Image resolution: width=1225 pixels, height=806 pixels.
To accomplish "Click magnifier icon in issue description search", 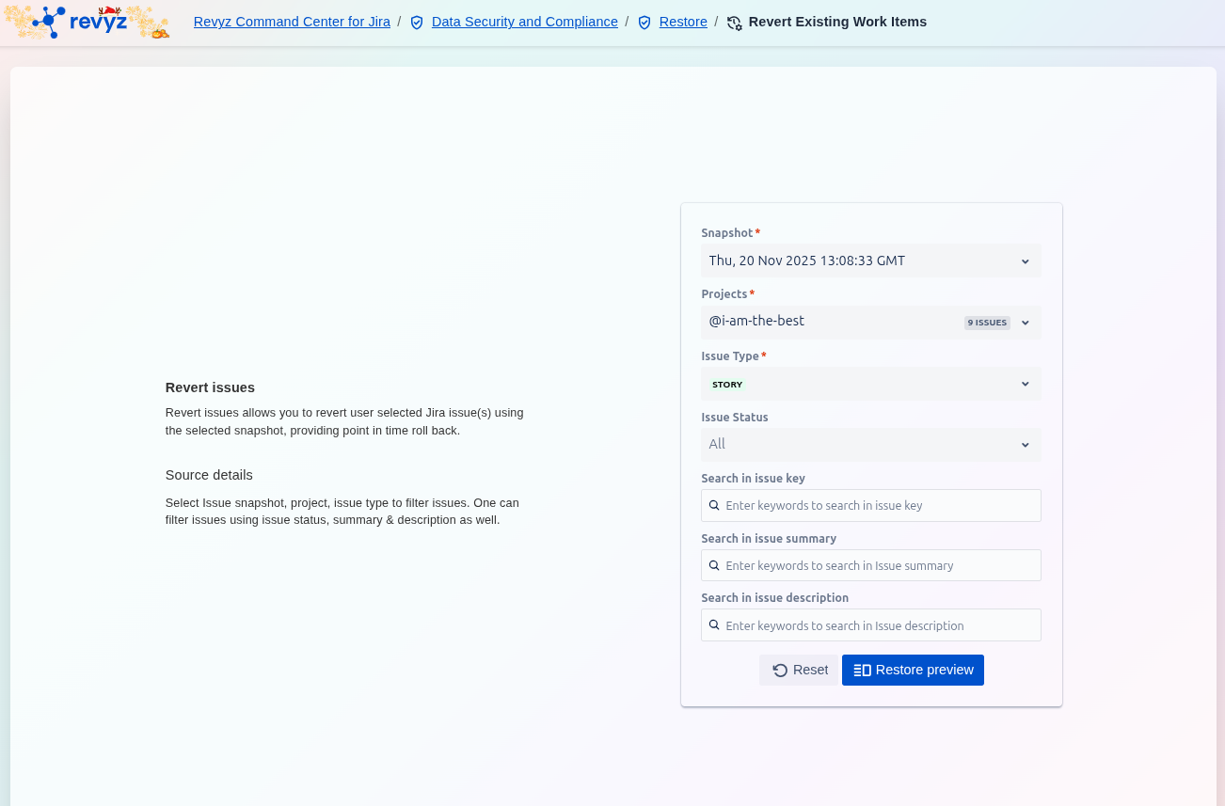I will click(714, 625).
